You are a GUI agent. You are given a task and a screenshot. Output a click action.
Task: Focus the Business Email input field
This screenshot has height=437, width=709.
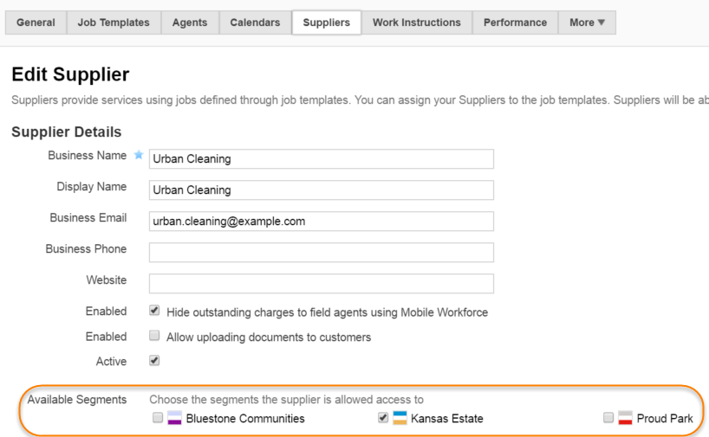321,222
